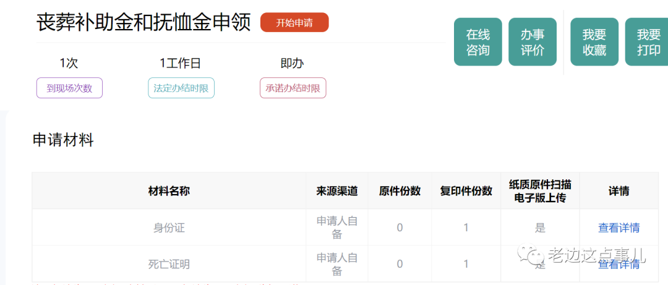View details for 身份证 row
The width and height of the screenshot is (668, 285).
619,228
